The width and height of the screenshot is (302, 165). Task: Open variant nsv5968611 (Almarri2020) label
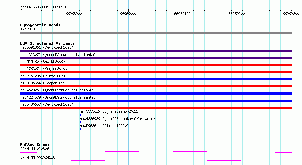tap(104, 126)
